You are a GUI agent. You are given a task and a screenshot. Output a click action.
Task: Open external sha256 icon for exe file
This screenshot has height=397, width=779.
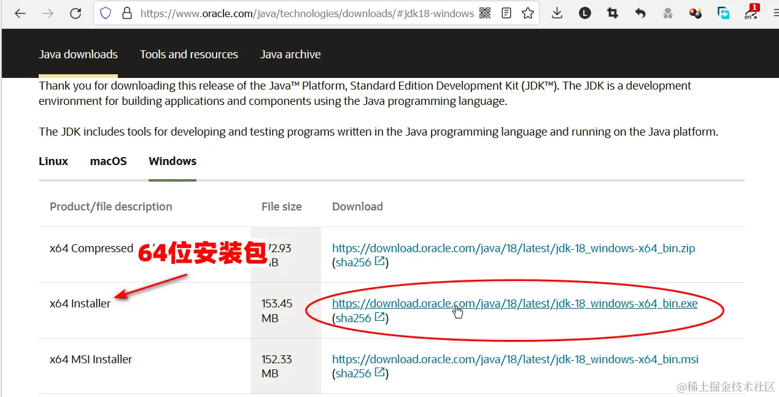tap(380, 317)
